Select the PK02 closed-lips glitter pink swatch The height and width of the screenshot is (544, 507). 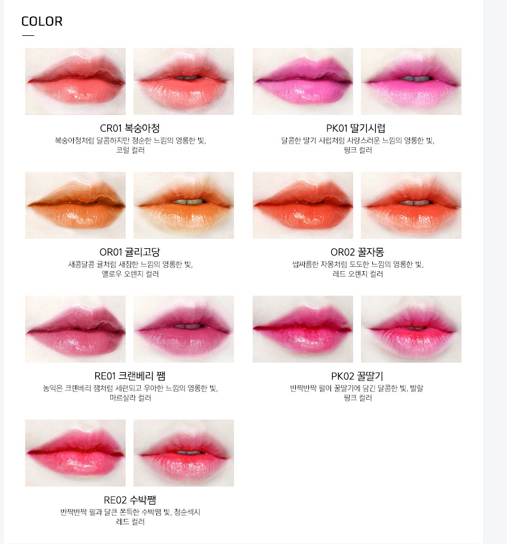tap(303, 329)
